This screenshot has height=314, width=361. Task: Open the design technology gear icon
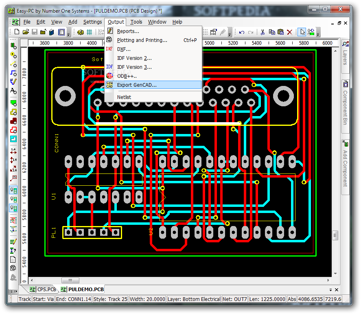pyautogui.click(x=80, y=32)
